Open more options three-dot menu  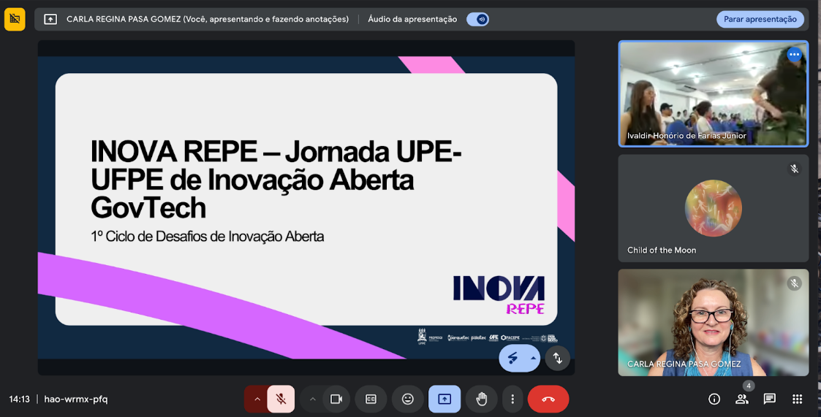tap(512, 399)
